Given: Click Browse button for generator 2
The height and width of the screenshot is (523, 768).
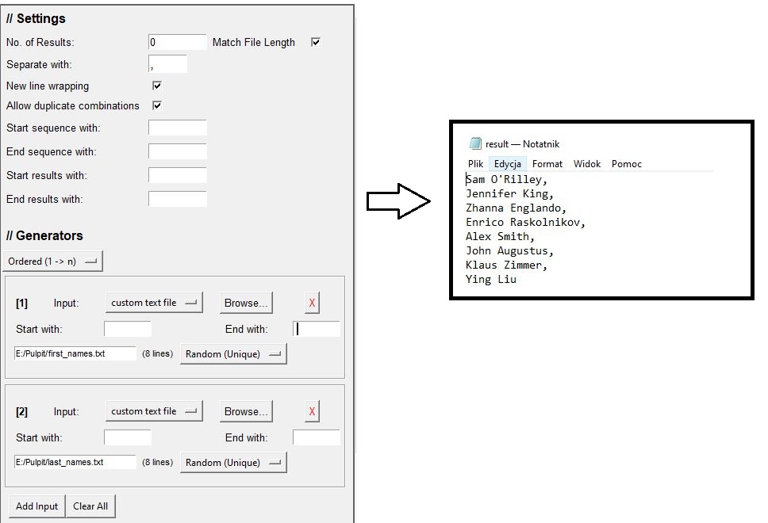Looking at the screenshot, I should tap(246, 412).
